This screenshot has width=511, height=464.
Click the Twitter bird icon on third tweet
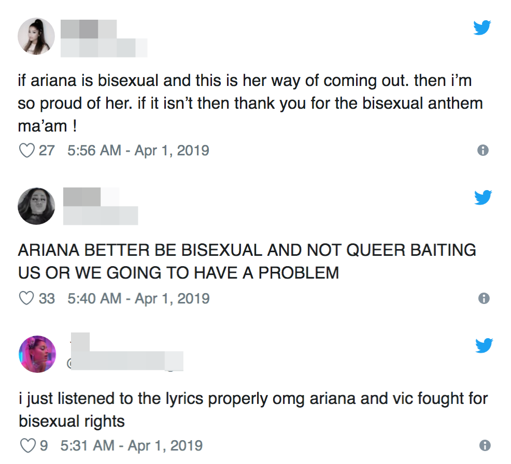484,345
